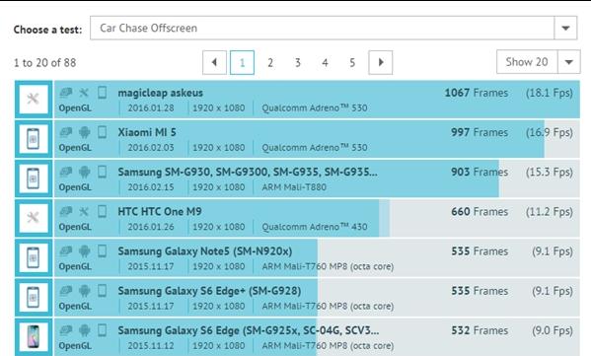Click the Android icon in SM-G925x row
The image size is (591, 356).
(x=85, y=330)
